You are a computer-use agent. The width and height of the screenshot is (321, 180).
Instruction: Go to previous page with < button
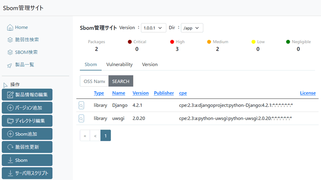[x=95, y=135]
